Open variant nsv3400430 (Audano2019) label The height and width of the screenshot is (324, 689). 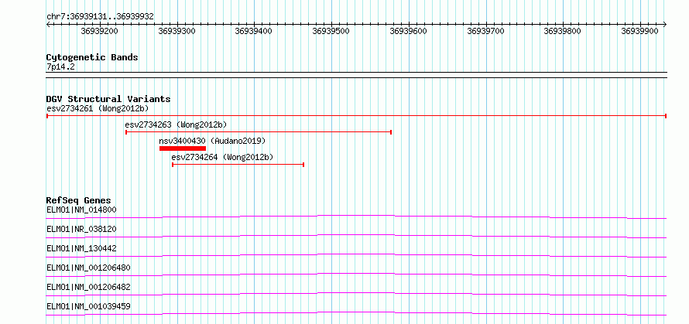[212, 141]
